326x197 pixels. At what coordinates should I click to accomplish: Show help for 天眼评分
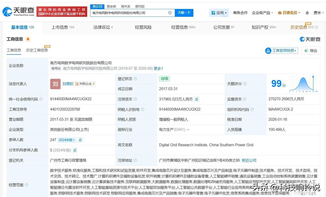[245, 84]
